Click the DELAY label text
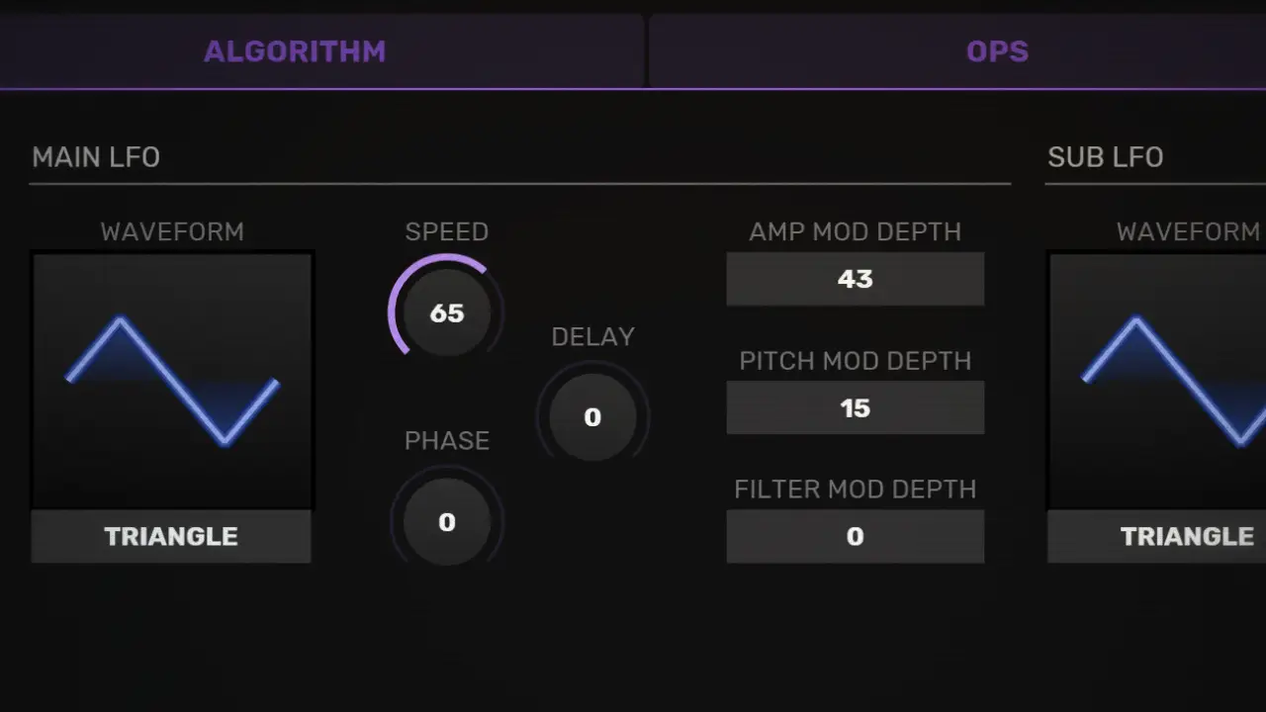The height and width of the screenshot is (712, 1266). pos(592,336)
